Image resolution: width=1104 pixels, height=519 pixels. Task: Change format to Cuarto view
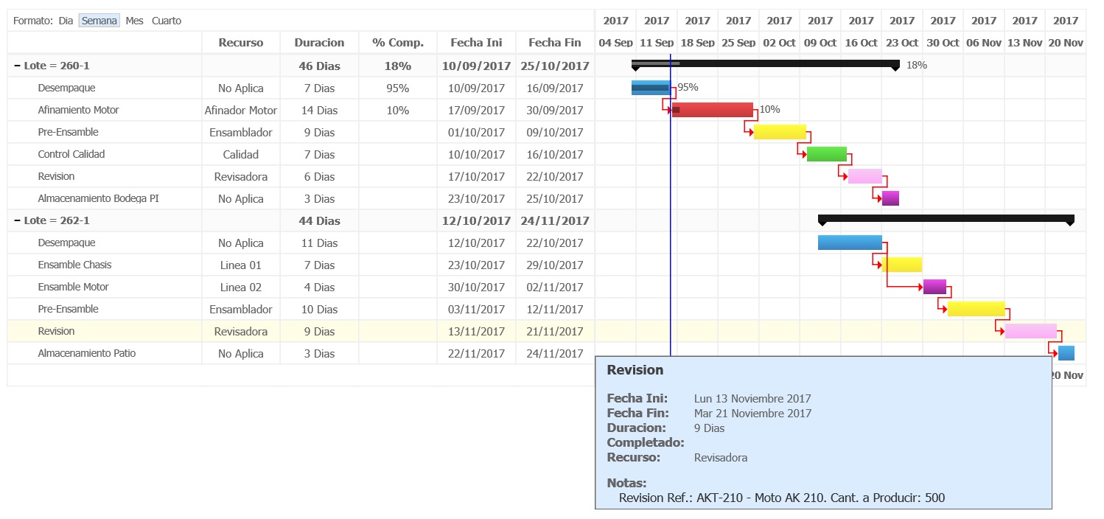coord(167,21)
